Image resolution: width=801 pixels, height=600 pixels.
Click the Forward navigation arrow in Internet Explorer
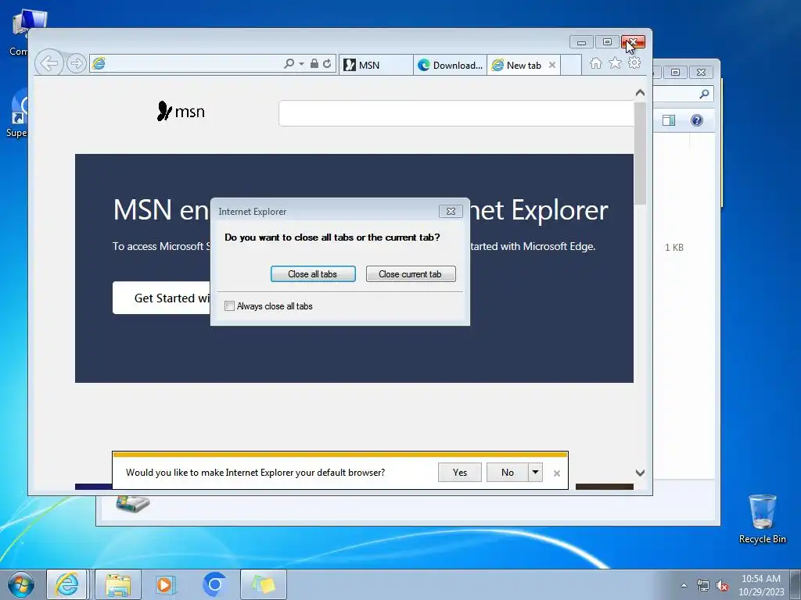click(77, 64)
